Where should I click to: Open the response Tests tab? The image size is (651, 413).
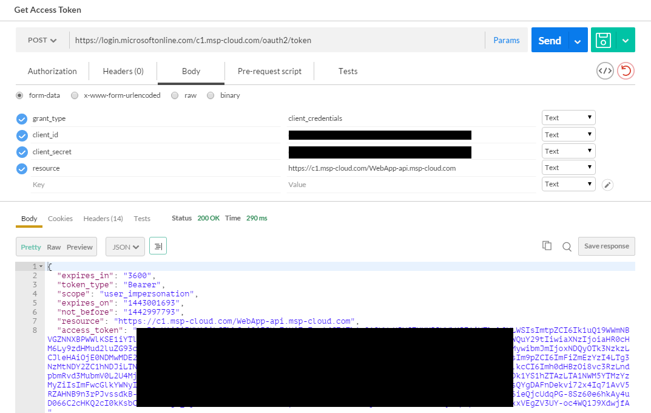click(142, 219)
